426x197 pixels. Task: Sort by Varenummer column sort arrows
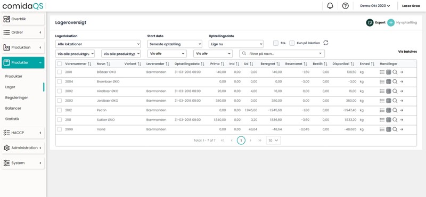89,64
